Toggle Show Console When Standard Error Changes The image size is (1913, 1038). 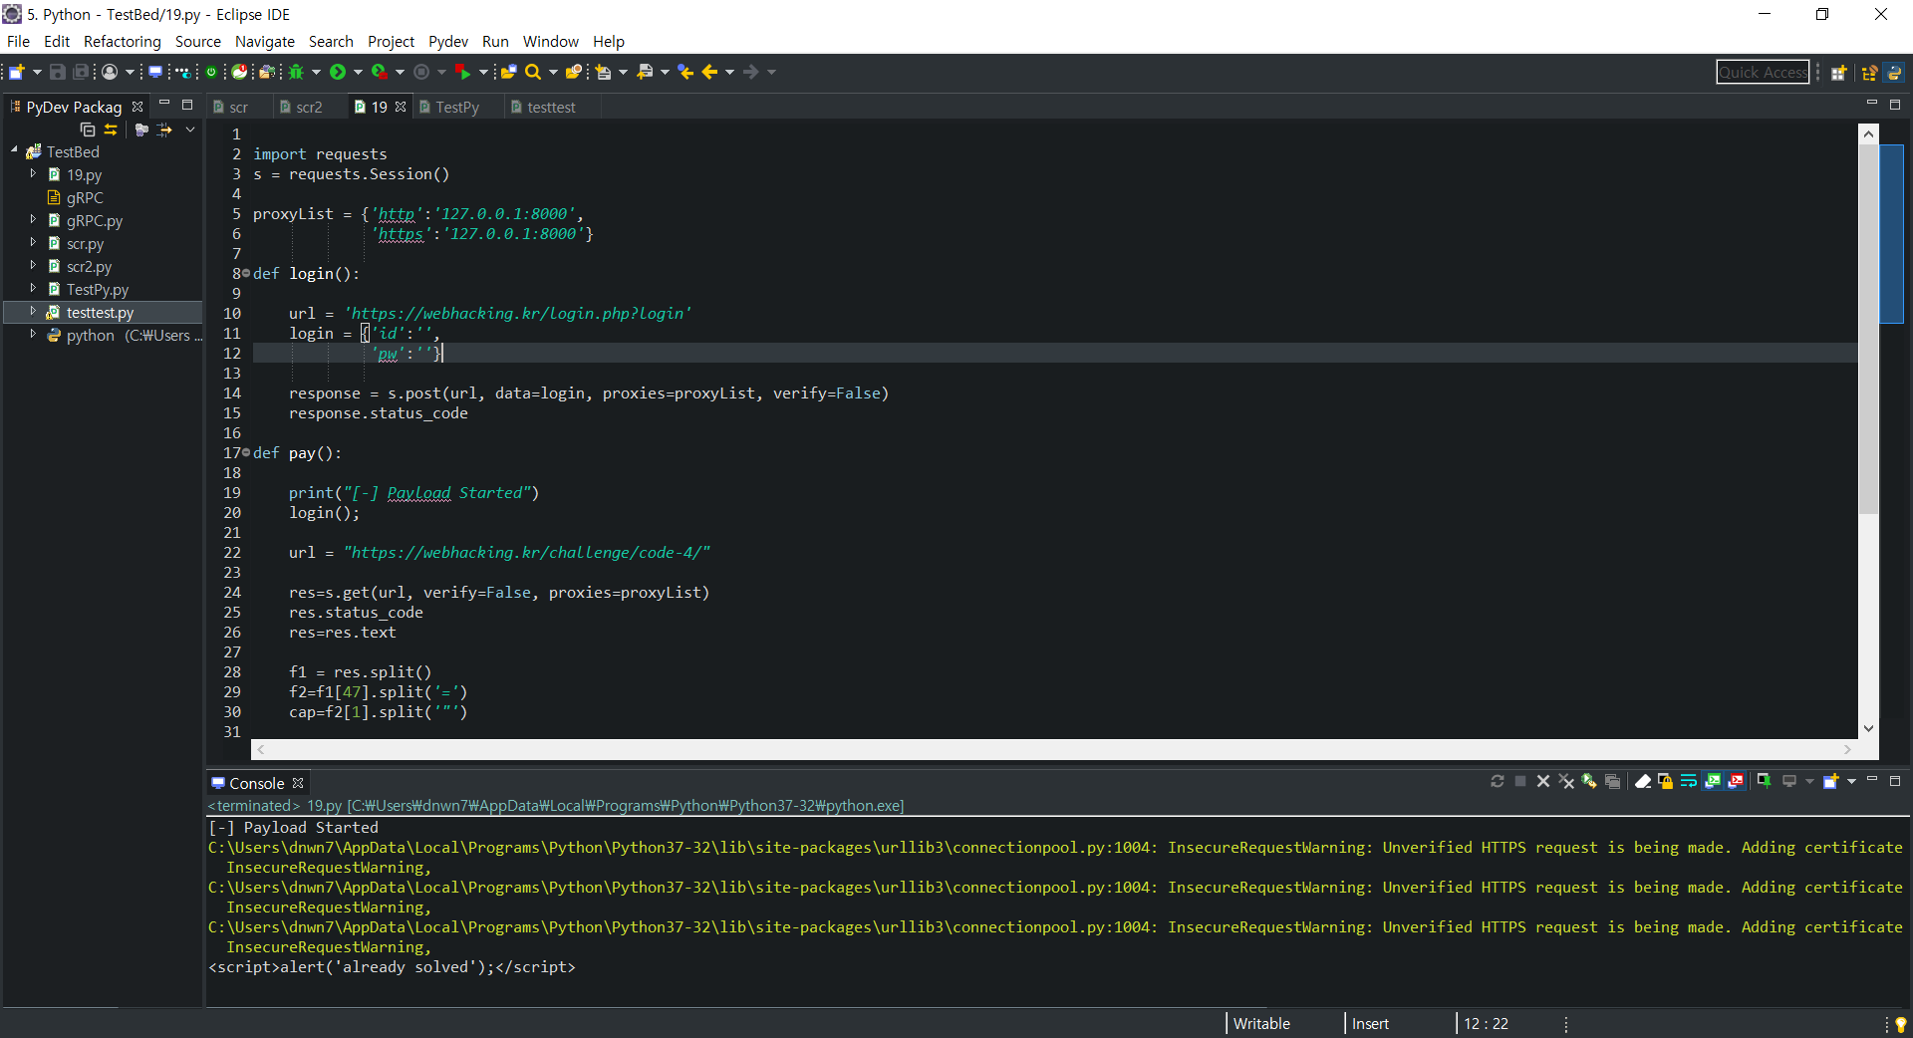(x=1736, y=782)
